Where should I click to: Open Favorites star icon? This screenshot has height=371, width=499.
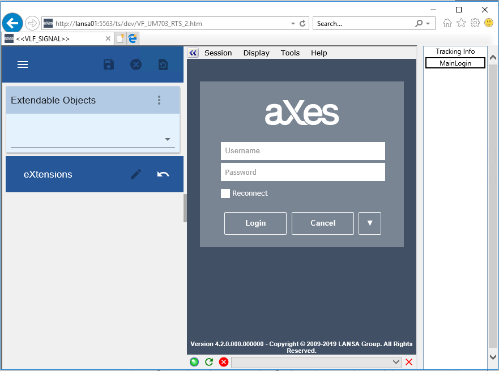click(461, 23)
